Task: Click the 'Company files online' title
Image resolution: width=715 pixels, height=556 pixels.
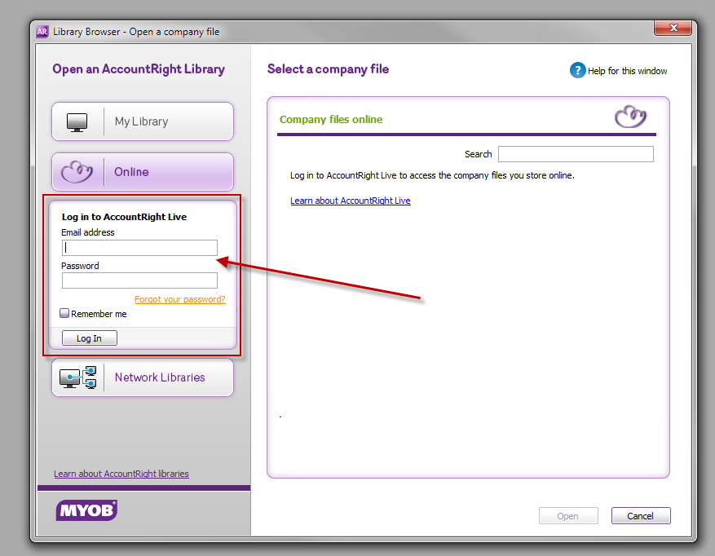Action: [331, 120]
